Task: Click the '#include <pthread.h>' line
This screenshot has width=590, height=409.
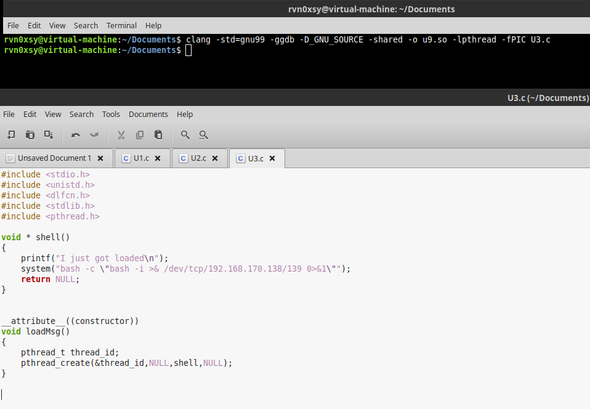Action: tap(51, 216)
